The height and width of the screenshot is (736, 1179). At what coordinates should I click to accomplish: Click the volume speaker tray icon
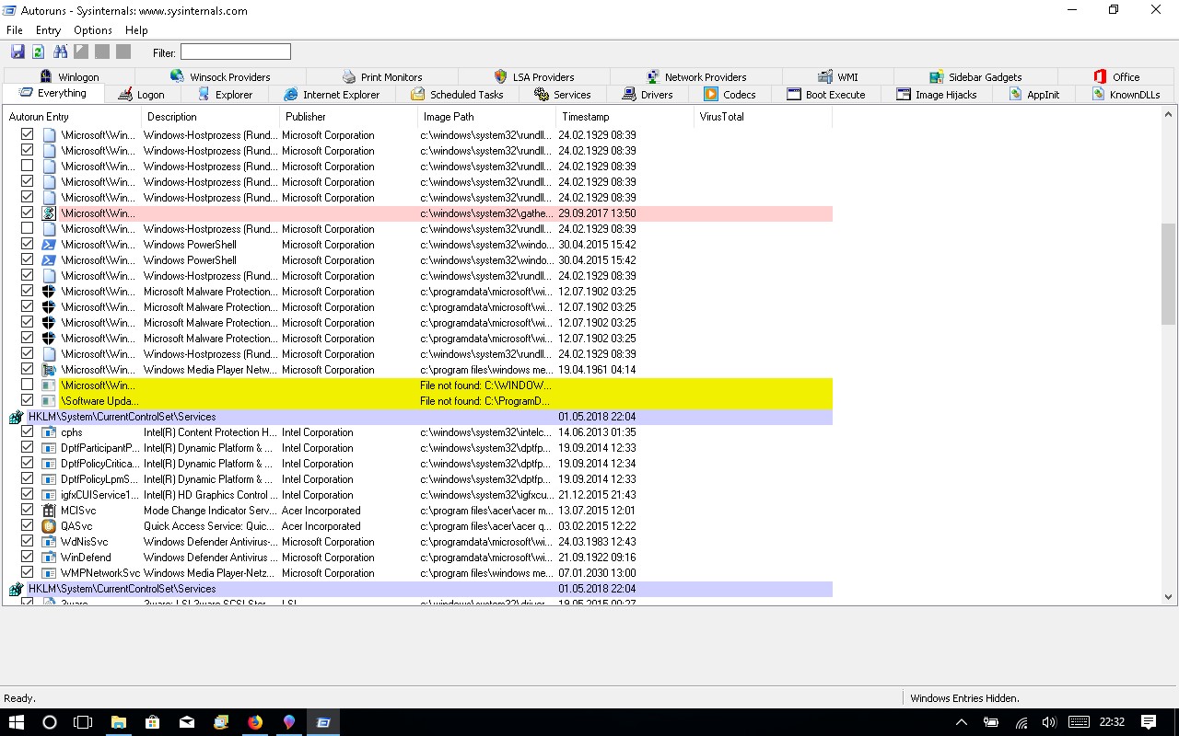click(x=1048, y=722)
